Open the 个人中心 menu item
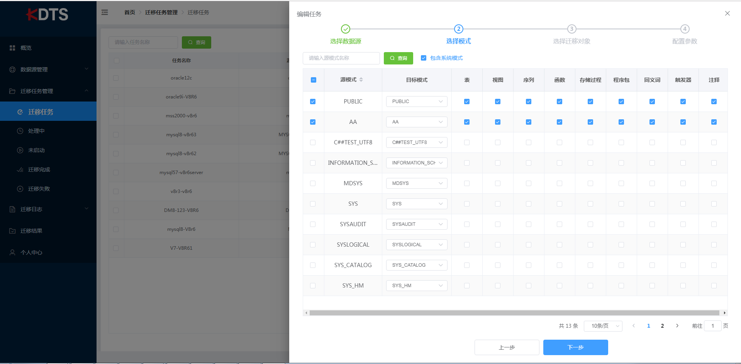 point(48,252)
